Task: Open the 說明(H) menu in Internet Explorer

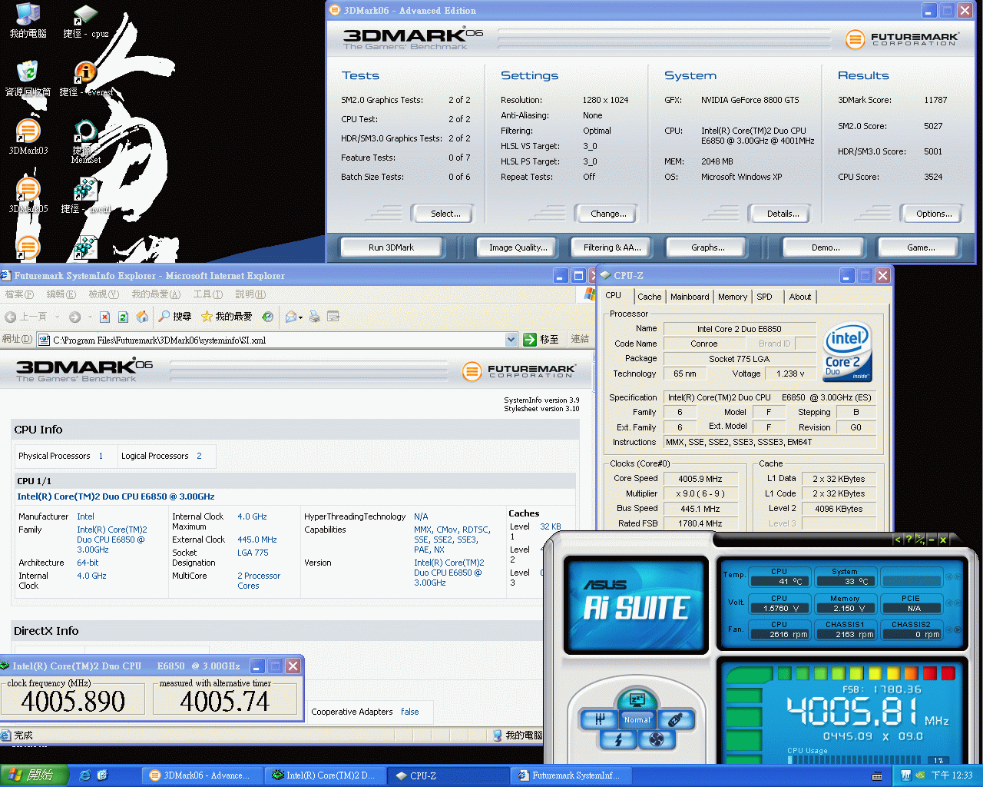Action: click(x=250, y=294)
